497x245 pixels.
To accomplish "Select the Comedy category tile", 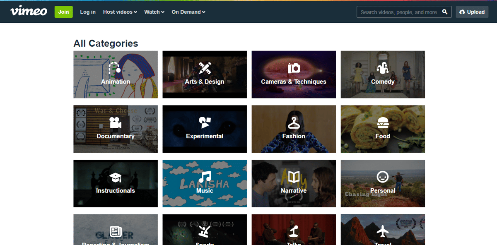I will click(x=383, y=74).
